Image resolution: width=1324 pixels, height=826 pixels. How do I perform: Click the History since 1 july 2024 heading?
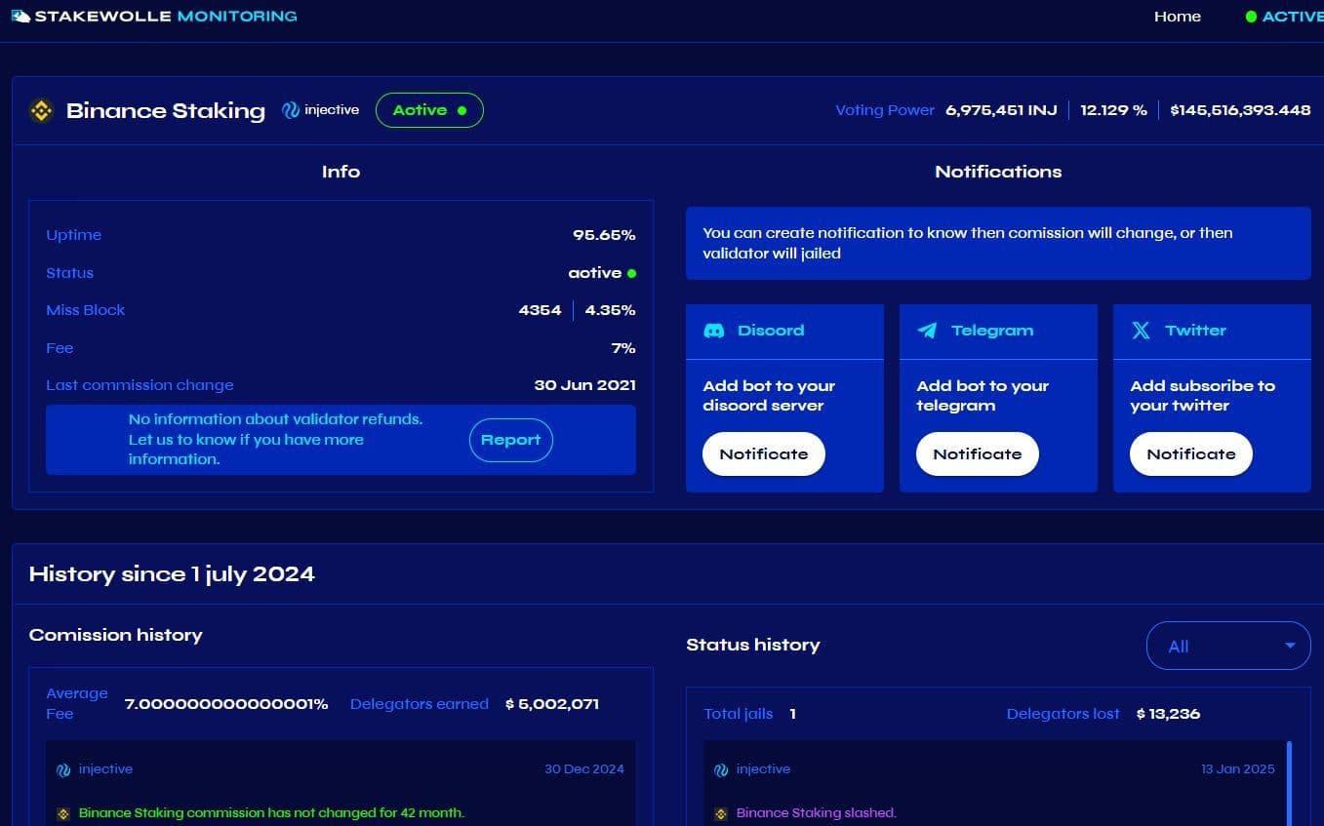172,574
